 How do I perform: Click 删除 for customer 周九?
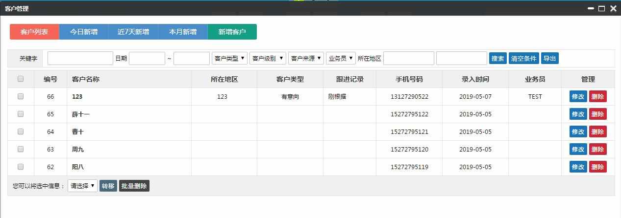point(598,149)
